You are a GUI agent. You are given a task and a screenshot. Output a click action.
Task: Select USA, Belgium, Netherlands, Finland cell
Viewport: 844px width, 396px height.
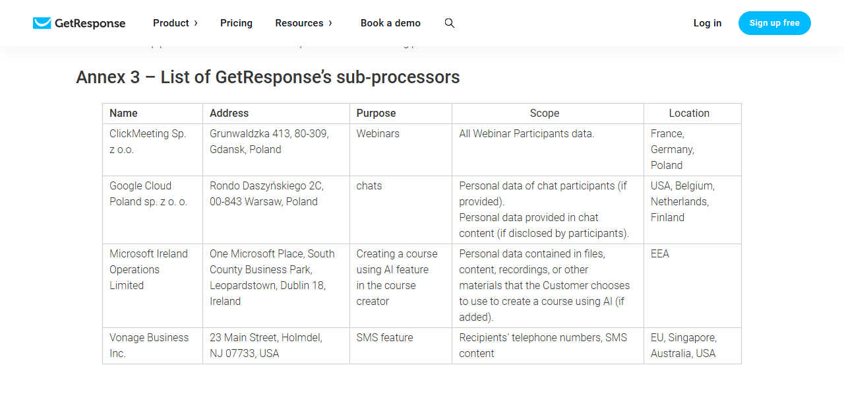tap(692, 210)
